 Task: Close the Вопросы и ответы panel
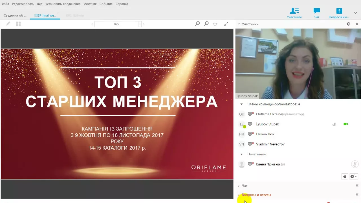[357, 195]
